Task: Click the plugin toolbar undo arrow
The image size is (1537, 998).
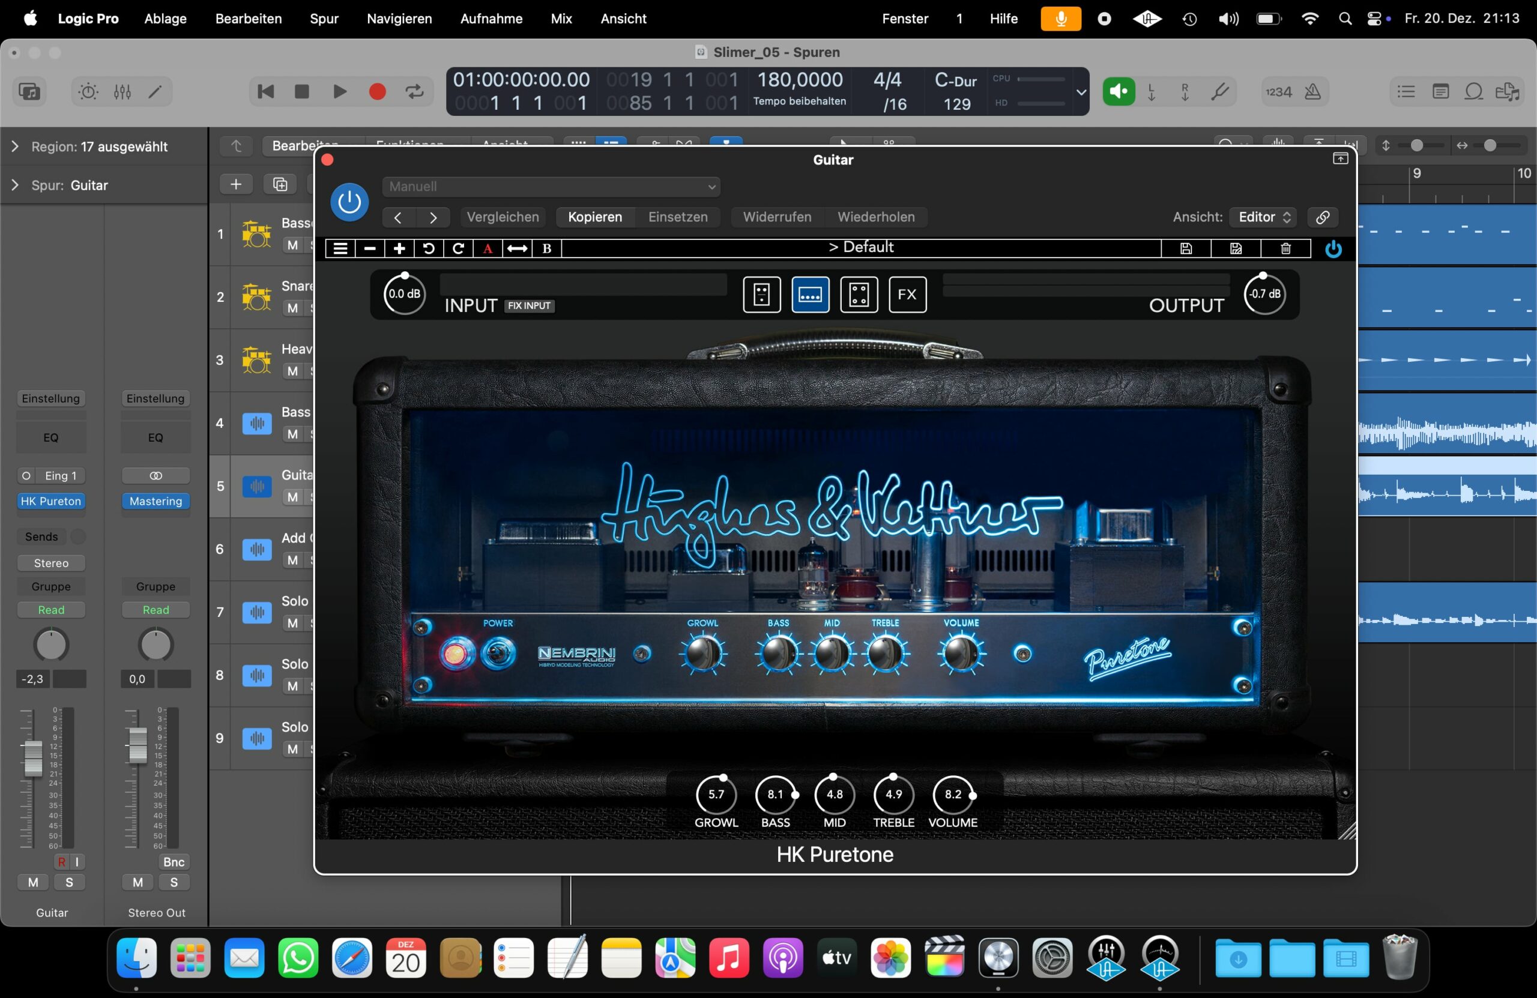Action: point(429,248)
